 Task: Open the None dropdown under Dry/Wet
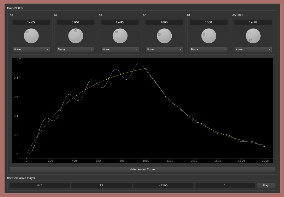pos(253,49)
